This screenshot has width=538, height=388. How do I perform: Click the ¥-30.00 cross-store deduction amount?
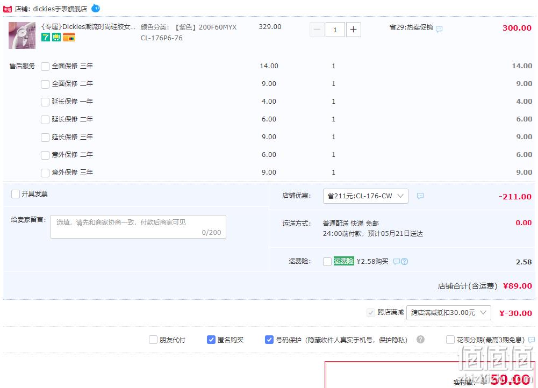(x=515, y=313)
